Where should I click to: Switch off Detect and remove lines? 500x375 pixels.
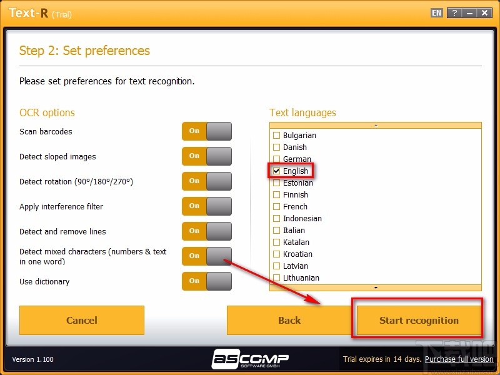point(207,231)
